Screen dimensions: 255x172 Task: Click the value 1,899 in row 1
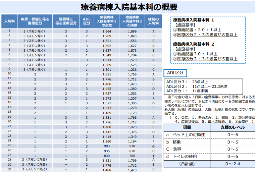tap(132, 32)
